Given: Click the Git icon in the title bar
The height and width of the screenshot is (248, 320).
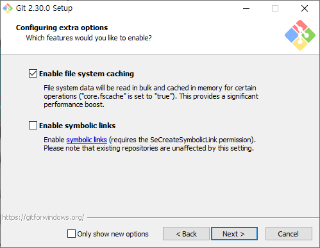Looking at the screenshot, I should click(x=8, y=8).
